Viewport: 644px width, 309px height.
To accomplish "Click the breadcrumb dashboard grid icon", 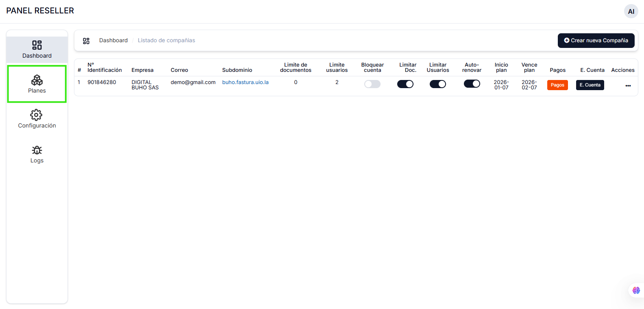I will 86,41.
